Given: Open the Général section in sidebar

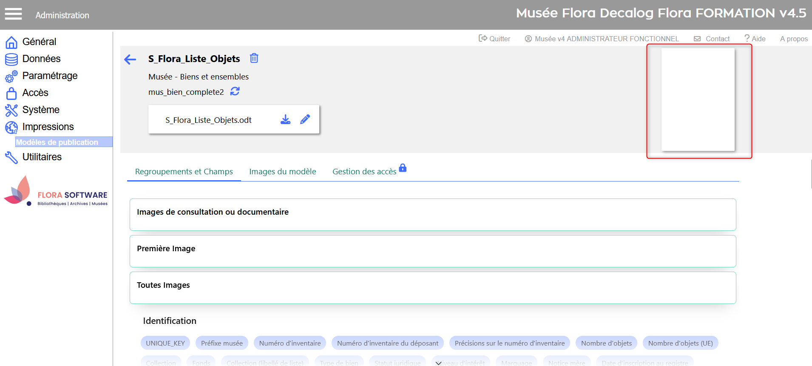Looking at the screenshot, I should tap(39, 42).
